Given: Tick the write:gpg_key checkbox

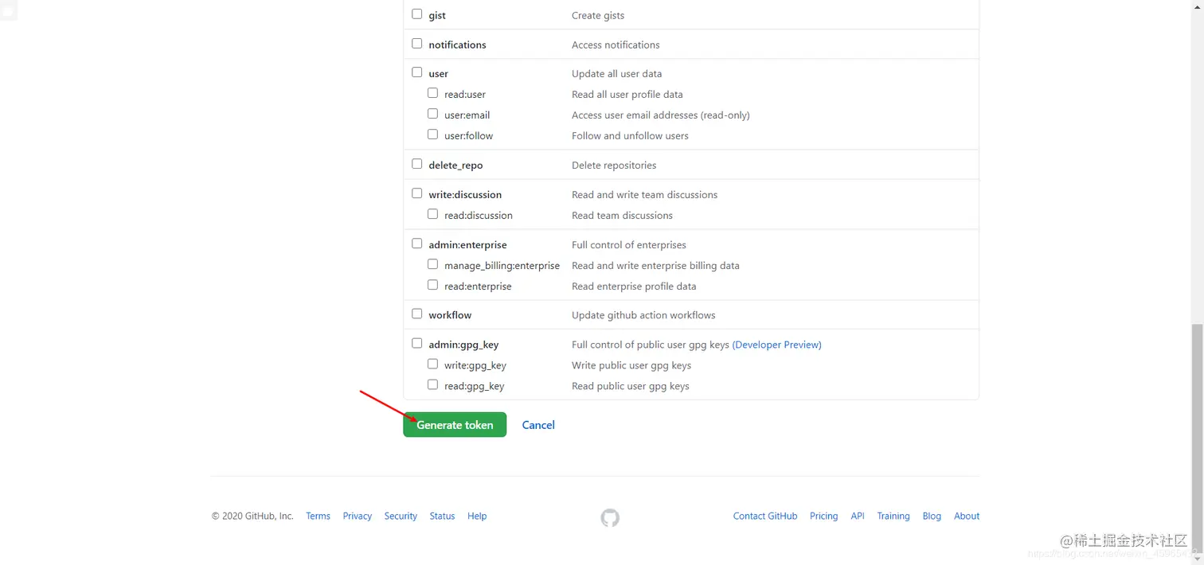Looking at the screenshot, I should [433, 364].
